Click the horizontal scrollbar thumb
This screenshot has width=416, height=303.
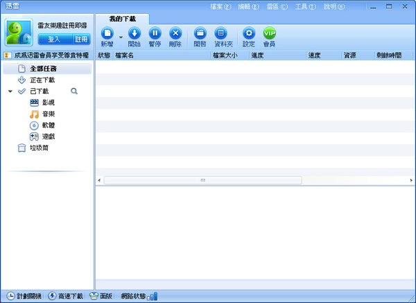(203, 180)
